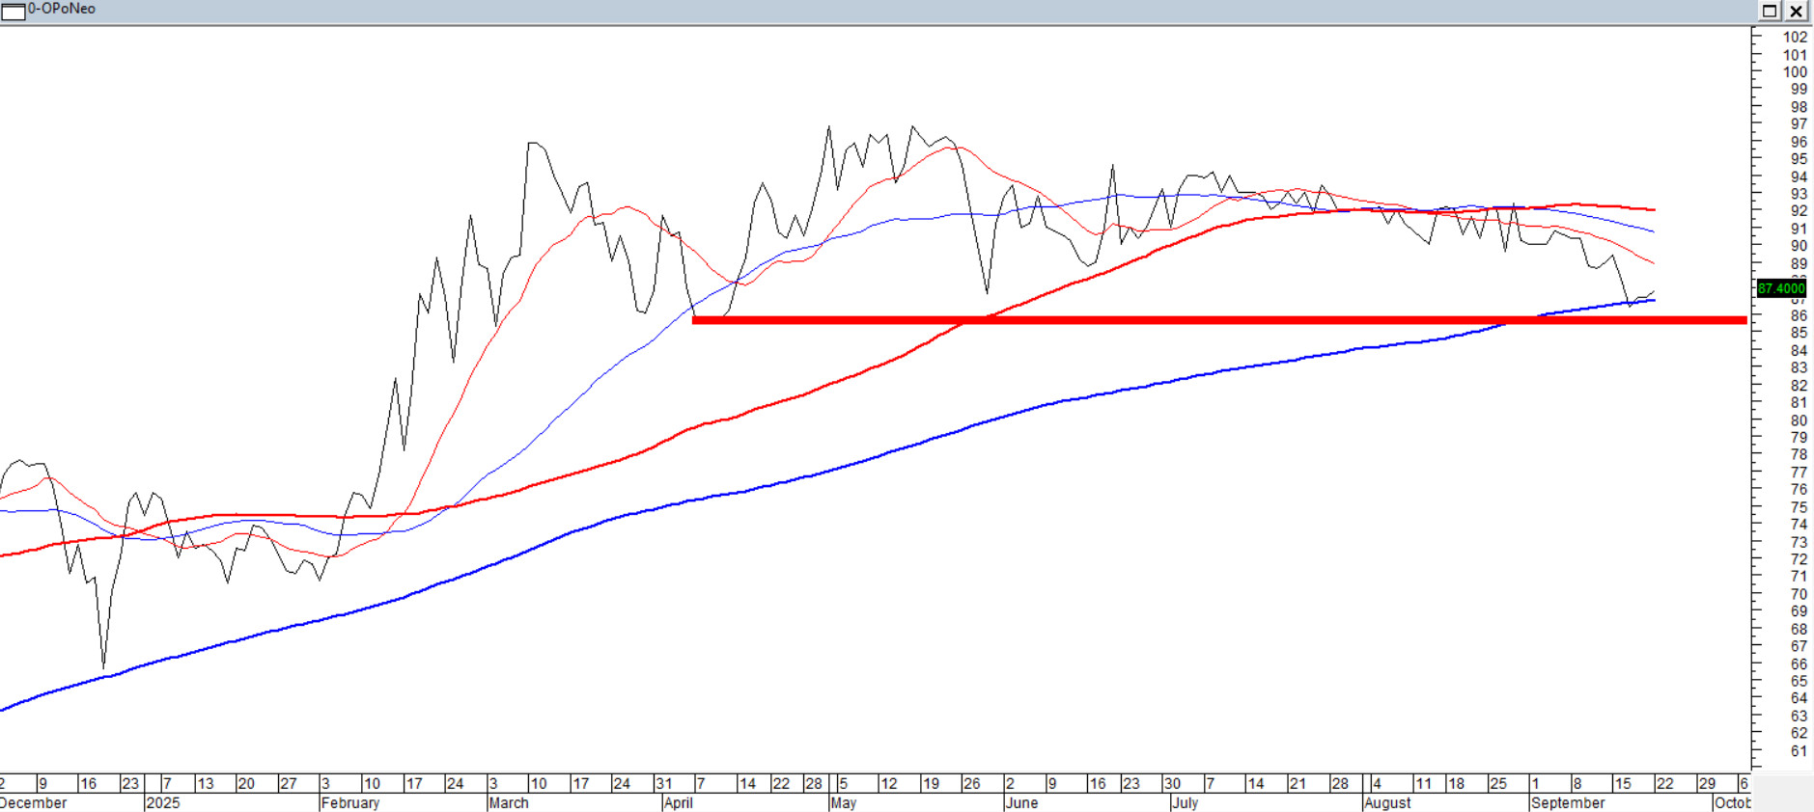The height and width of the screenshot is (812, 1814).
Task: Open the system menu icon beside 0-OPoNeo
Action: 13,11
